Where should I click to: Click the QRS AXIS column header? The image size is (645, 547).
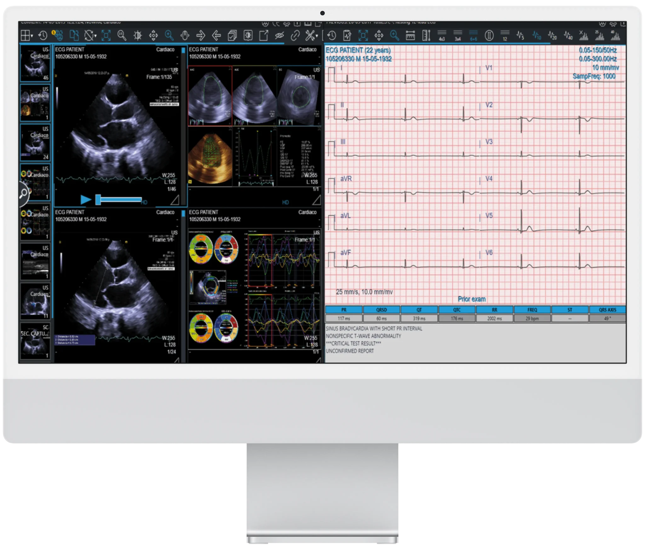[608, 310]
